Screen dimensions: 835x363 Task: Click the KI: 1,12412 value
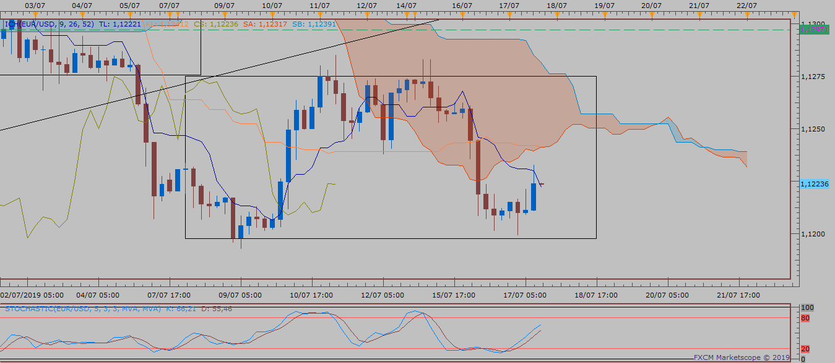(x=166, y=24)
